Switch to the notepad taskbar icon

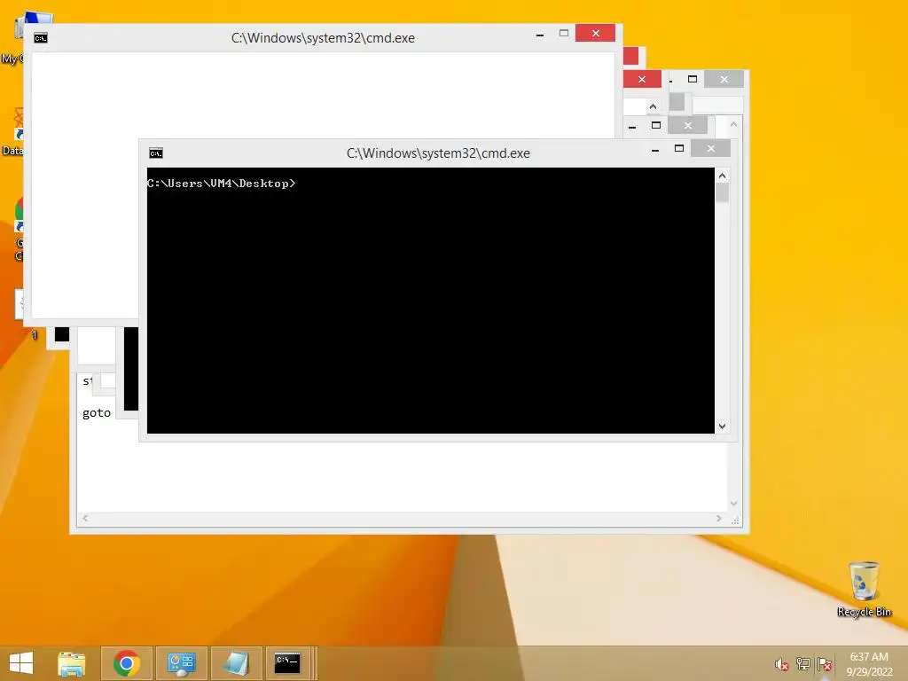coord(236,663)
